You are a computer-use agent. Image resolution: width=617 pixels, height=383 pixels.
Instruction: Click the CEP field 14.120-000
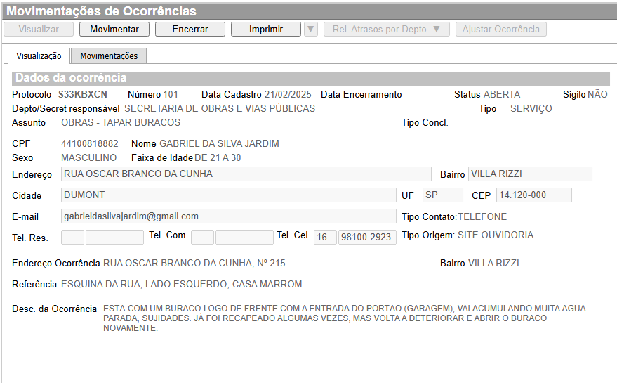533,195
